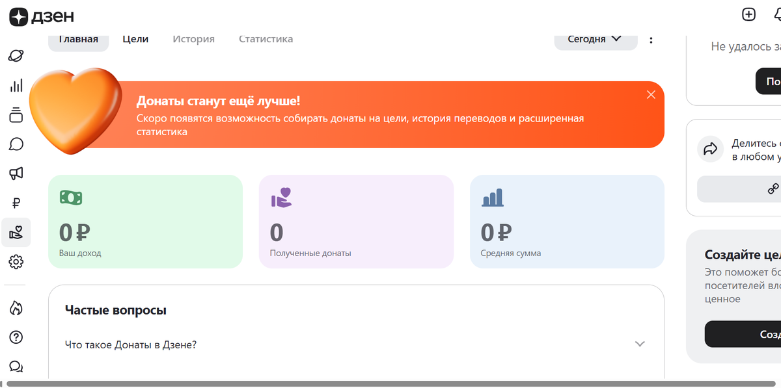781x388 pixels.
Task: Open the Сегодня period dropdown
Action: pyautogui.click(x=595, y=39)
